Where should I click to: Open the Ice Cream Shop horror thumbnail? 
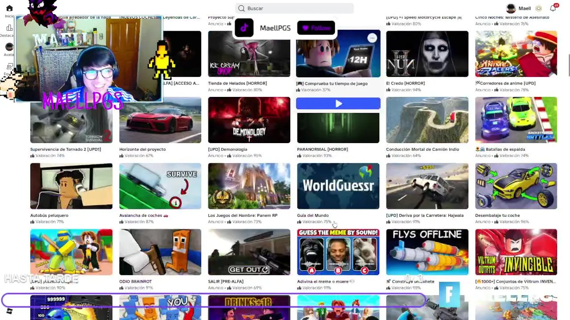(x=249, y=54)
